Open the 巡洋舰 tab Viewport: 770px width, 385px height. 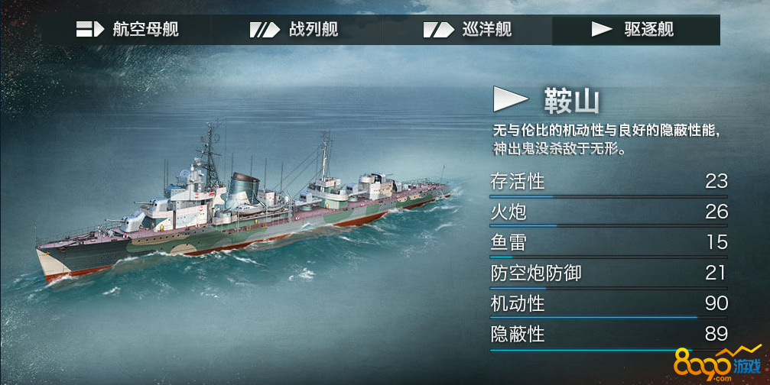coord(466,30)
